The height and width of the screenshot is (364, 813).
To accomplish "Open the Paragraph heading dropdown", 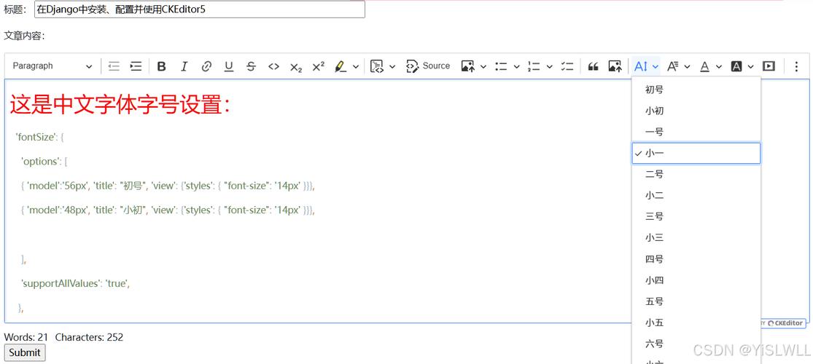I will click(x=52, y=66).
